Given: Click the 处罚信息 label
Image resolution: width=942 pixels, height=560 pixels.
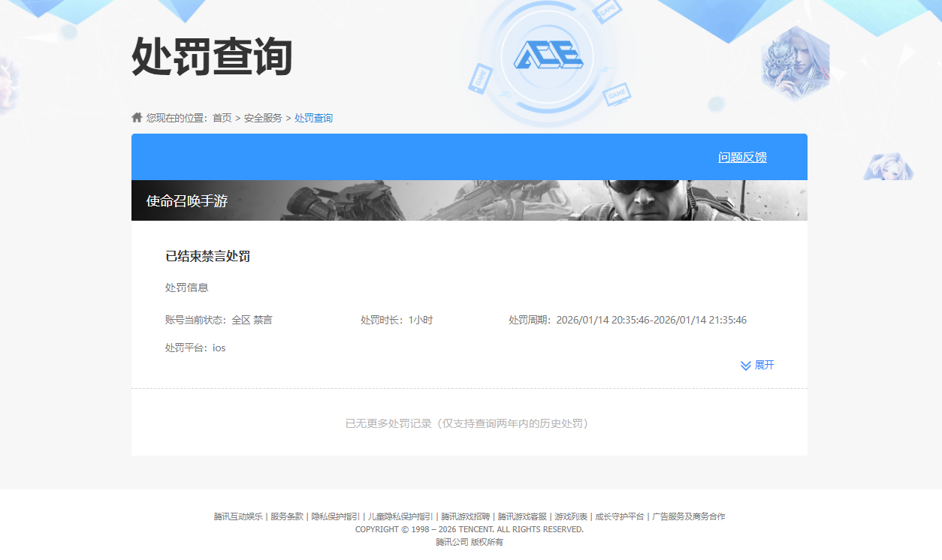Looking at the screenshot, I should coord(186,288).
